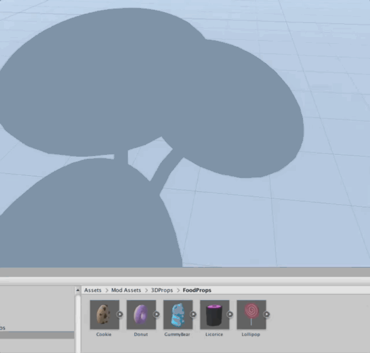370x353 pixels.
Task: Unfold the Licorice asset arrow
Action: (230, 314)
